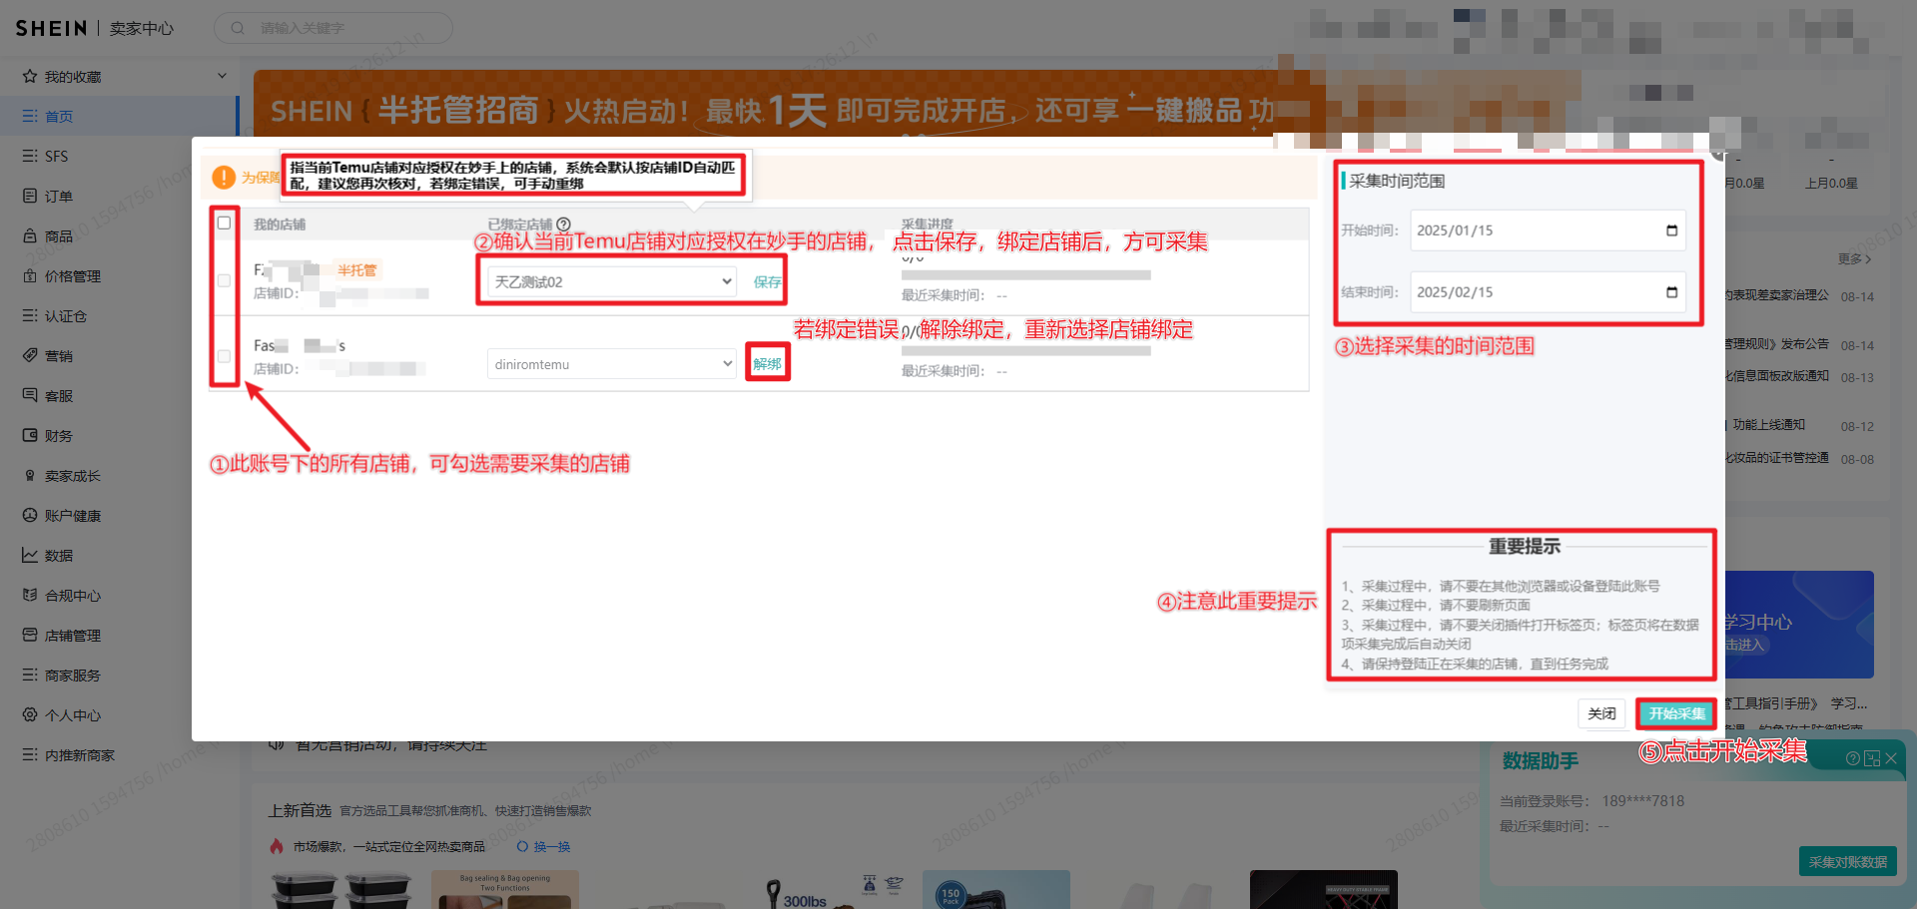1917x909 pixels.
Task: Click the 开始采集 button
Action: click(1676, 713)
